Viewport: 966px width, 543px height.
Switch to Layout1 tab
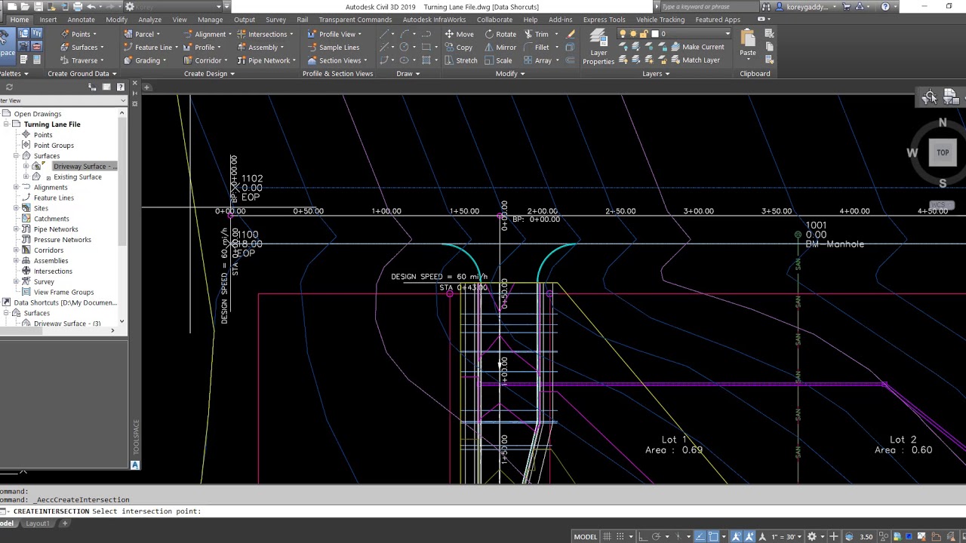[x=38, y=523]
